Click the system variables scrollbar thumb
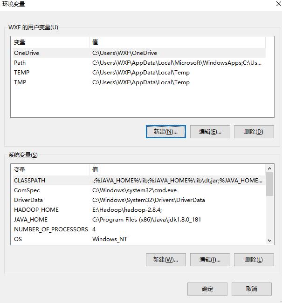Viewport: 282px width, 303px height. tap(269, 184)
